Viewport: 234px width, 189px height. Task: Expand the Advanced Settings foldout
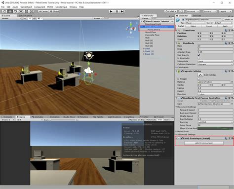click(x=176, y=134)
